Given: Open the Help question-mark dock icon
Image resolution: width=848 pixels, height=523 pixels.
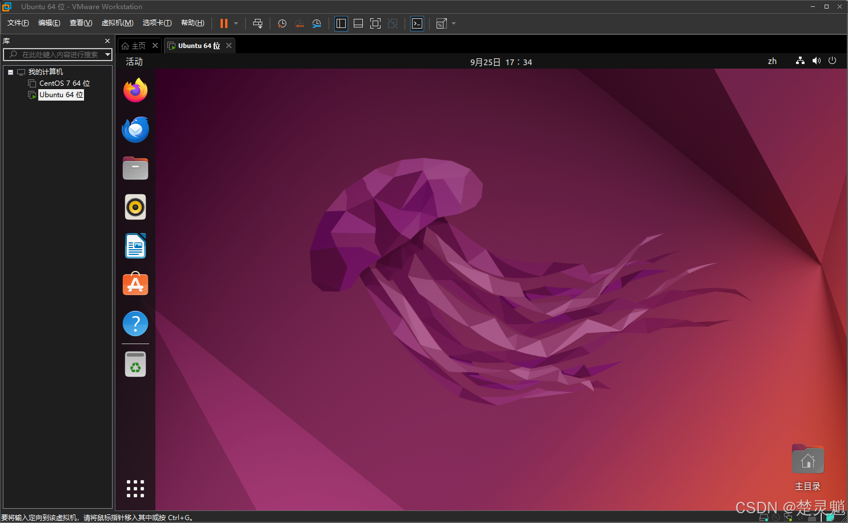Looking at the screenshot, I should (x=135, y=324).
